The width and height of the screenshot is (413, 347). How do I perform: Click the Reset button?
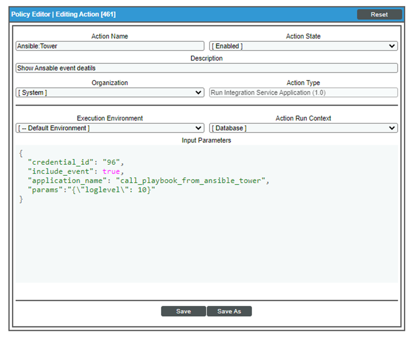pyautogui.click(x=379, y=15)
